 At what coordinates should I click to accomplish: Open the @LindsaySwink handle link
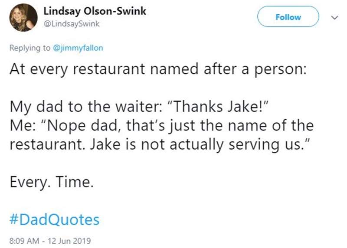pos(72,24)
